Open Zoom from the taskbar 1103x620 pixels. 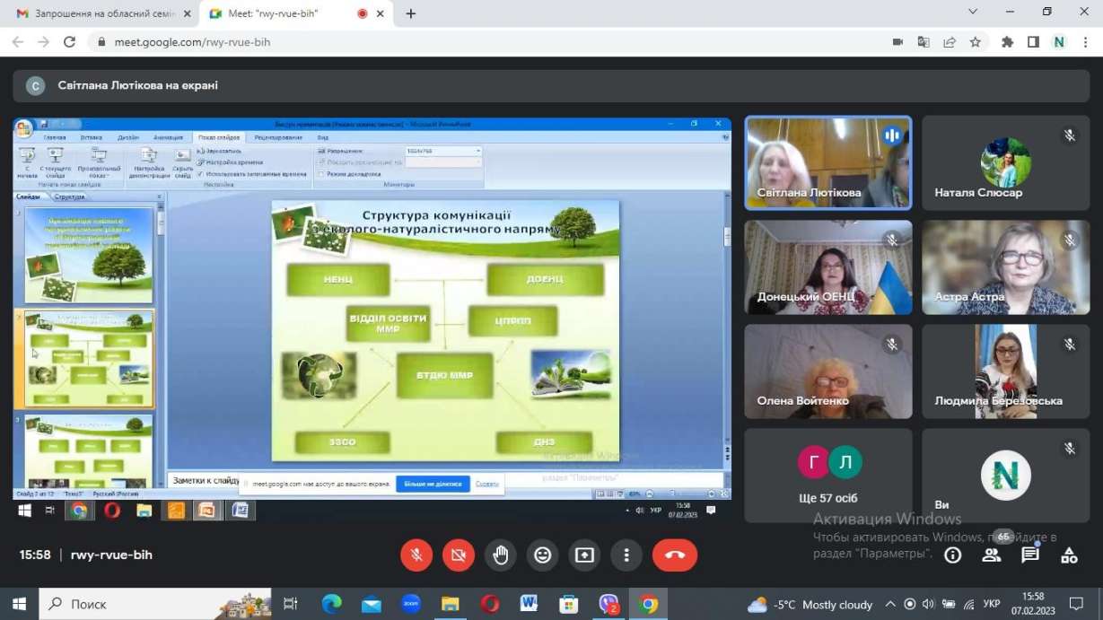click(x=411, y=604)
